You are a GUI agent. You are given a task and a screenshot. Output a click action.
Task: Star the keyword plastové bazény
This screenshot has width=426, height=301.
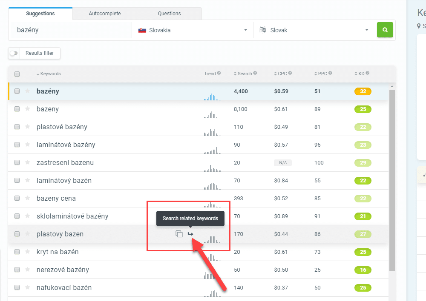tap(27, 127)
